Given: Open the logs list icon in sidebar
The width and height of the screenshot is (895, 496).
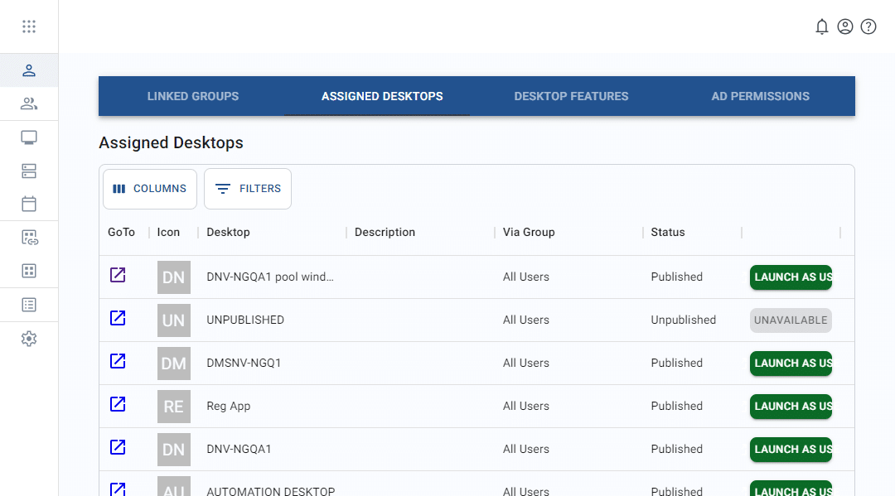Looking at the screenshot, I should pos(29,304).
